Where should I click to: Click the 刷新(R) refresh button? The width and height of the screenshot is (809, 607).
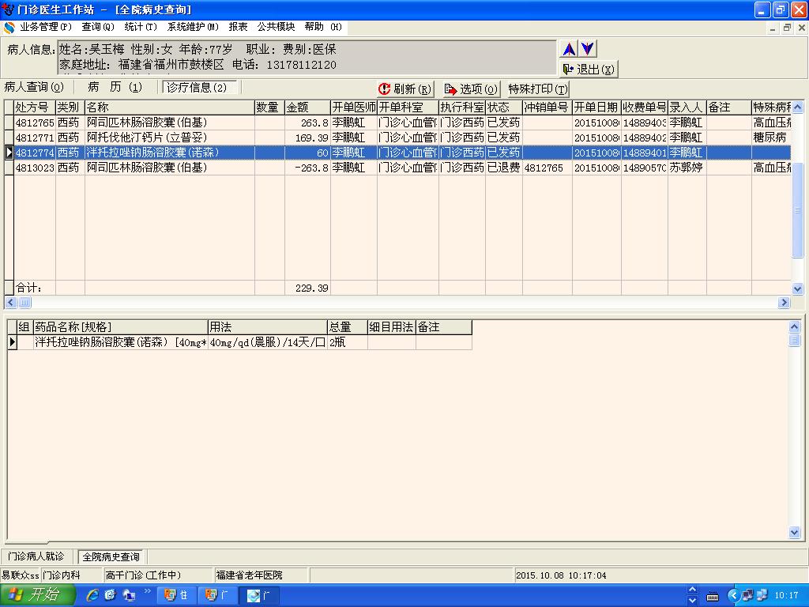[x=405, y=89]
